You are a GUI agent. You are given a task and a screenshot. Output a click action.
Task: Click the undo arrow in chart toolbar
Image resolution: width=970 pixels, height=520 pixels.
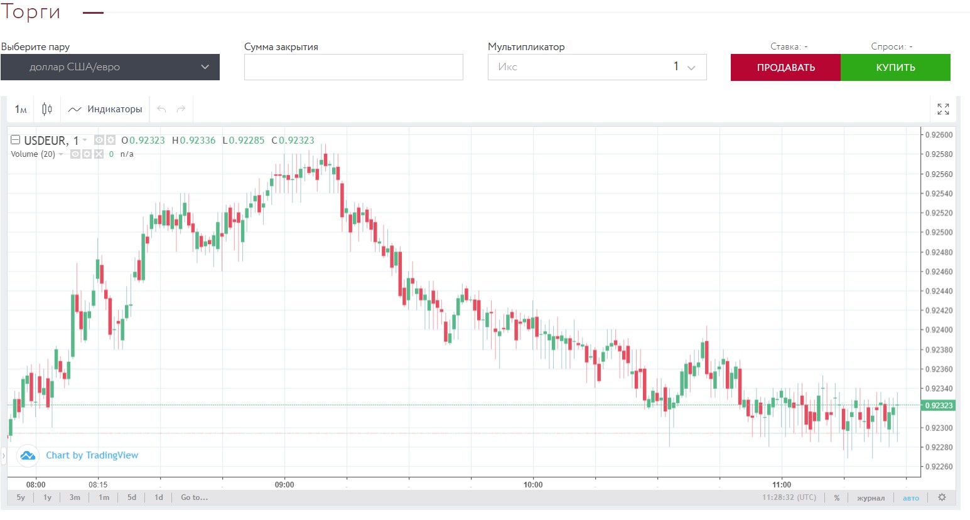161,109
